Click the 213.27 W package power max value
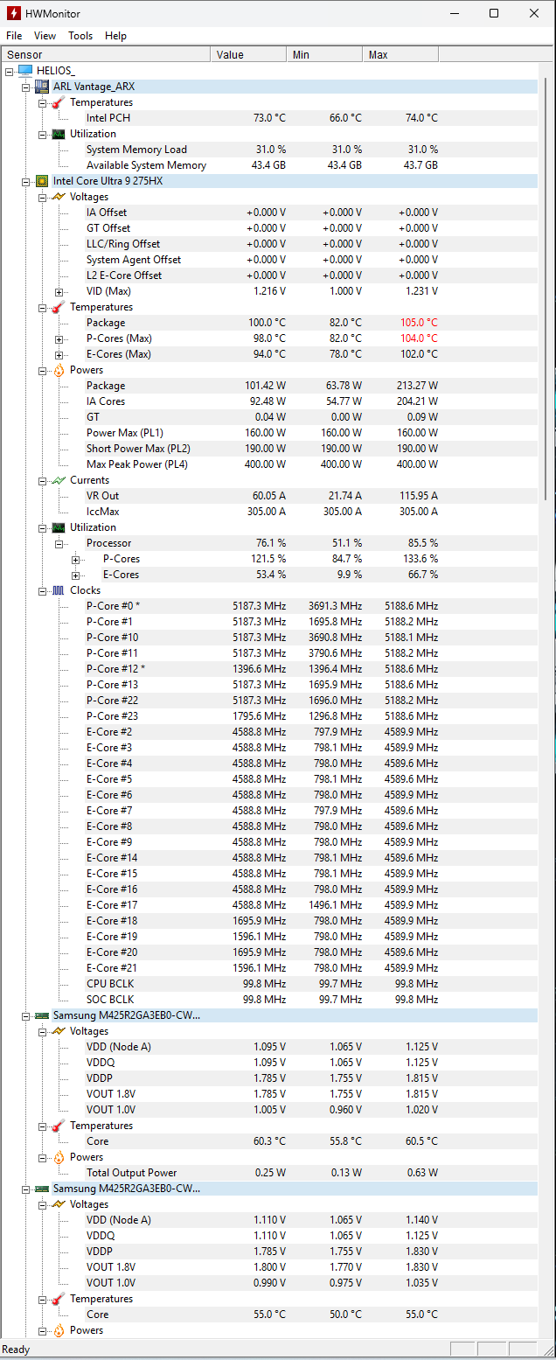The image size is (556, 1360). point(418,386)
